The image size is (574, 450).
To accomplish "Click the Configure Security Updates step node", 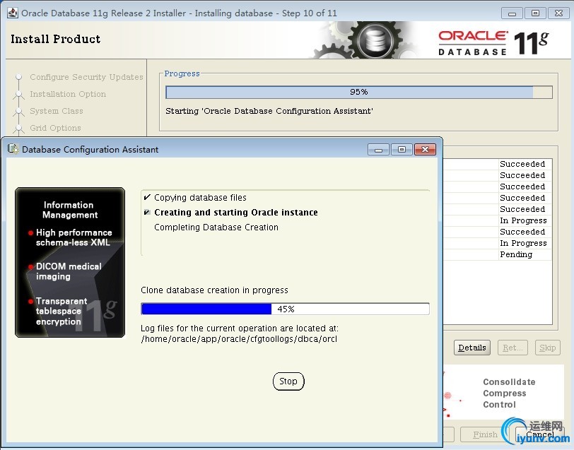I will pos(18,77).
